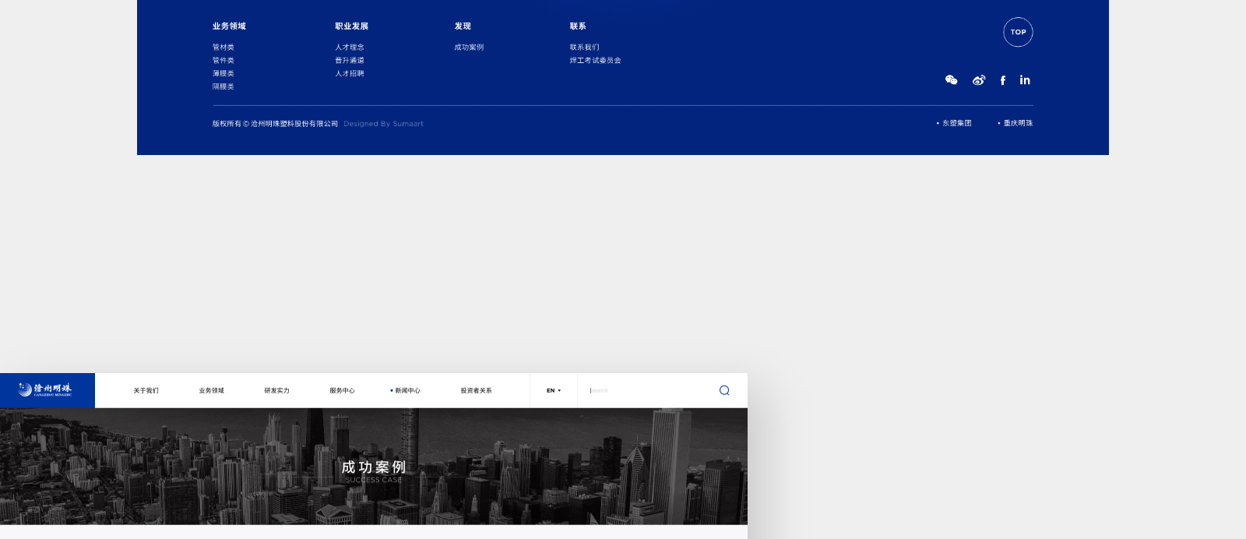This screenshot has width=1246, height=539.
Task: Open the Weibo social link
Action: [979, 80]
